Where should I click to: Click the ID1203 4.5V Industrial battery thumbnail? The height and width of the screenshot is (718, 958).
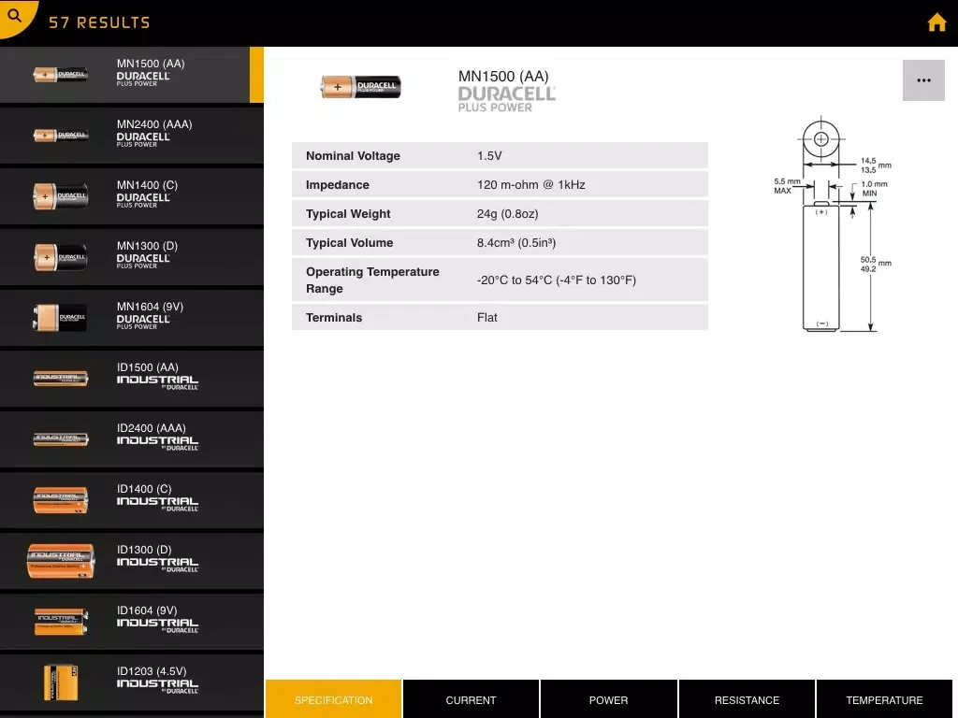pyautogui.click(x=61, y=682)
